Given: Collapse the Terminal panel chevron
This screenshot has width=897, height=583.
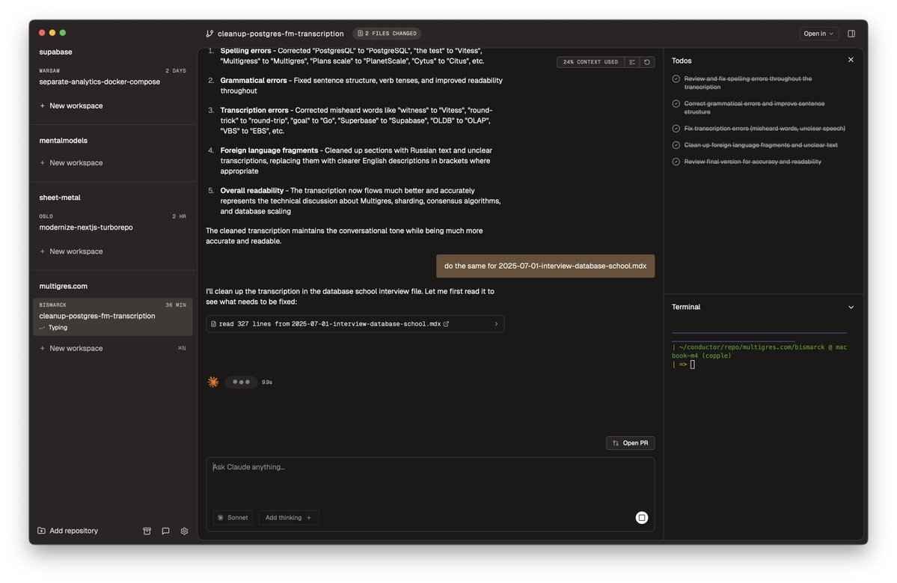Looking at the screenshot, I should (851, 308).
